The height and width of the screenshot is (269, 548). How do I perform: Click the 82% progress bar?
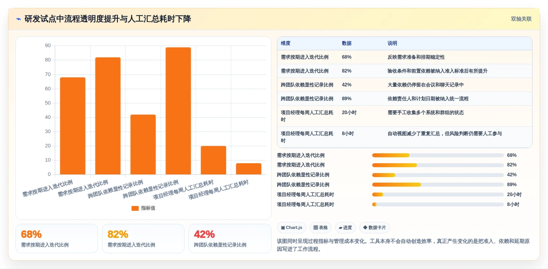tap(438, 165)
